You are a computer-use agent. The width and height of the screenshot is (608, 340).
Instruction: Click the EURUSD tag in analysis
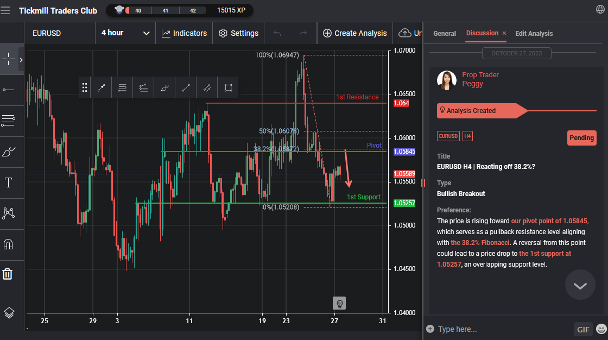[x=448, y=136]
